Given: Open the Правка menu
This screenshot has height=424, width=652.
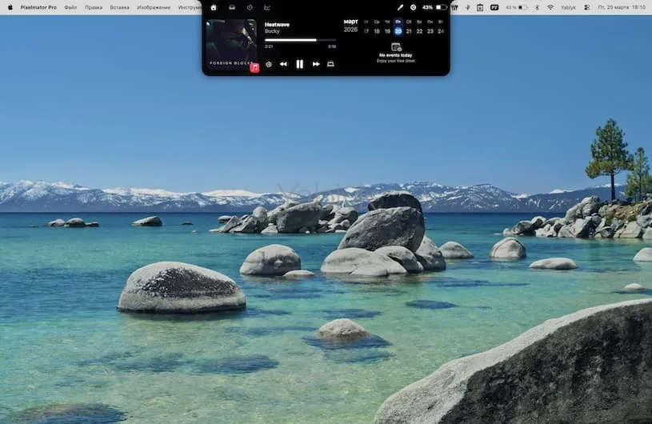Looking at the screenshot, I should tap(94, 7).
